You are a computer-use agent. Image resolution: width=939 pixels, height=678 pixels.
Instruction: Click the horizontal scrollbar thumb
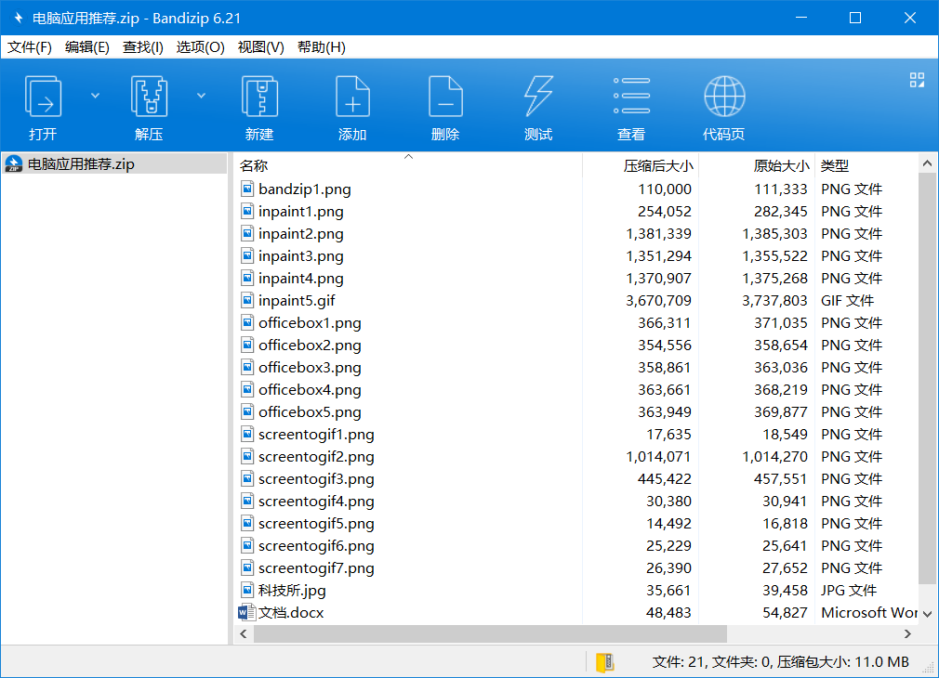pos(490,633)
